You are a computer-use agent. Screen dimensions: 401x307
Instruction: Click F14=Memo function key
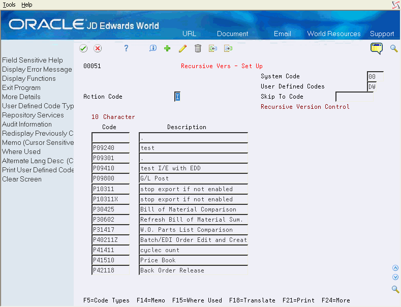[x=151, y=300]
